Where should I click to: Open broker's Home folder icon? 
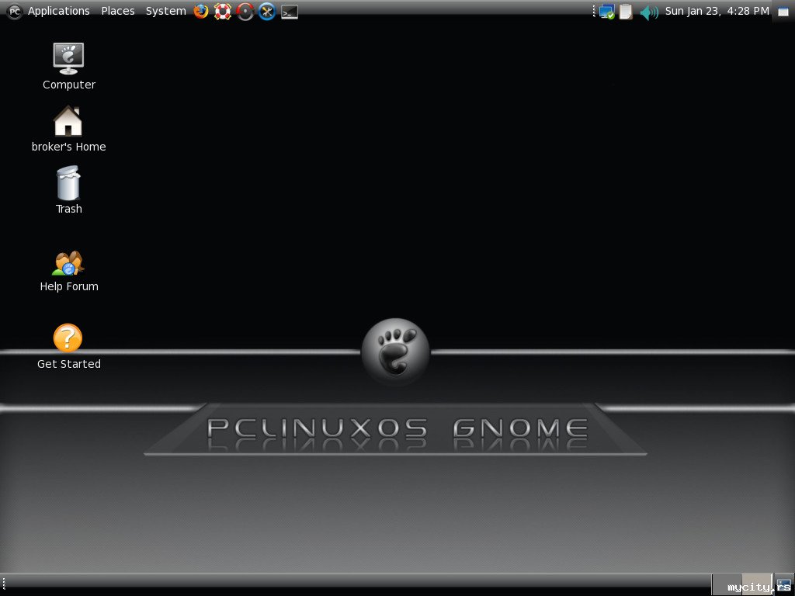pos(68,129)
